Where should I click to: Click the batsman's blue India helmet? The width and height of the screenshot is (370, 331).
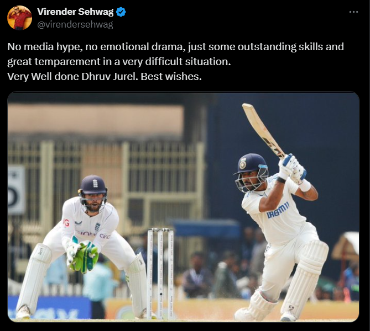[x=251, y=164]
